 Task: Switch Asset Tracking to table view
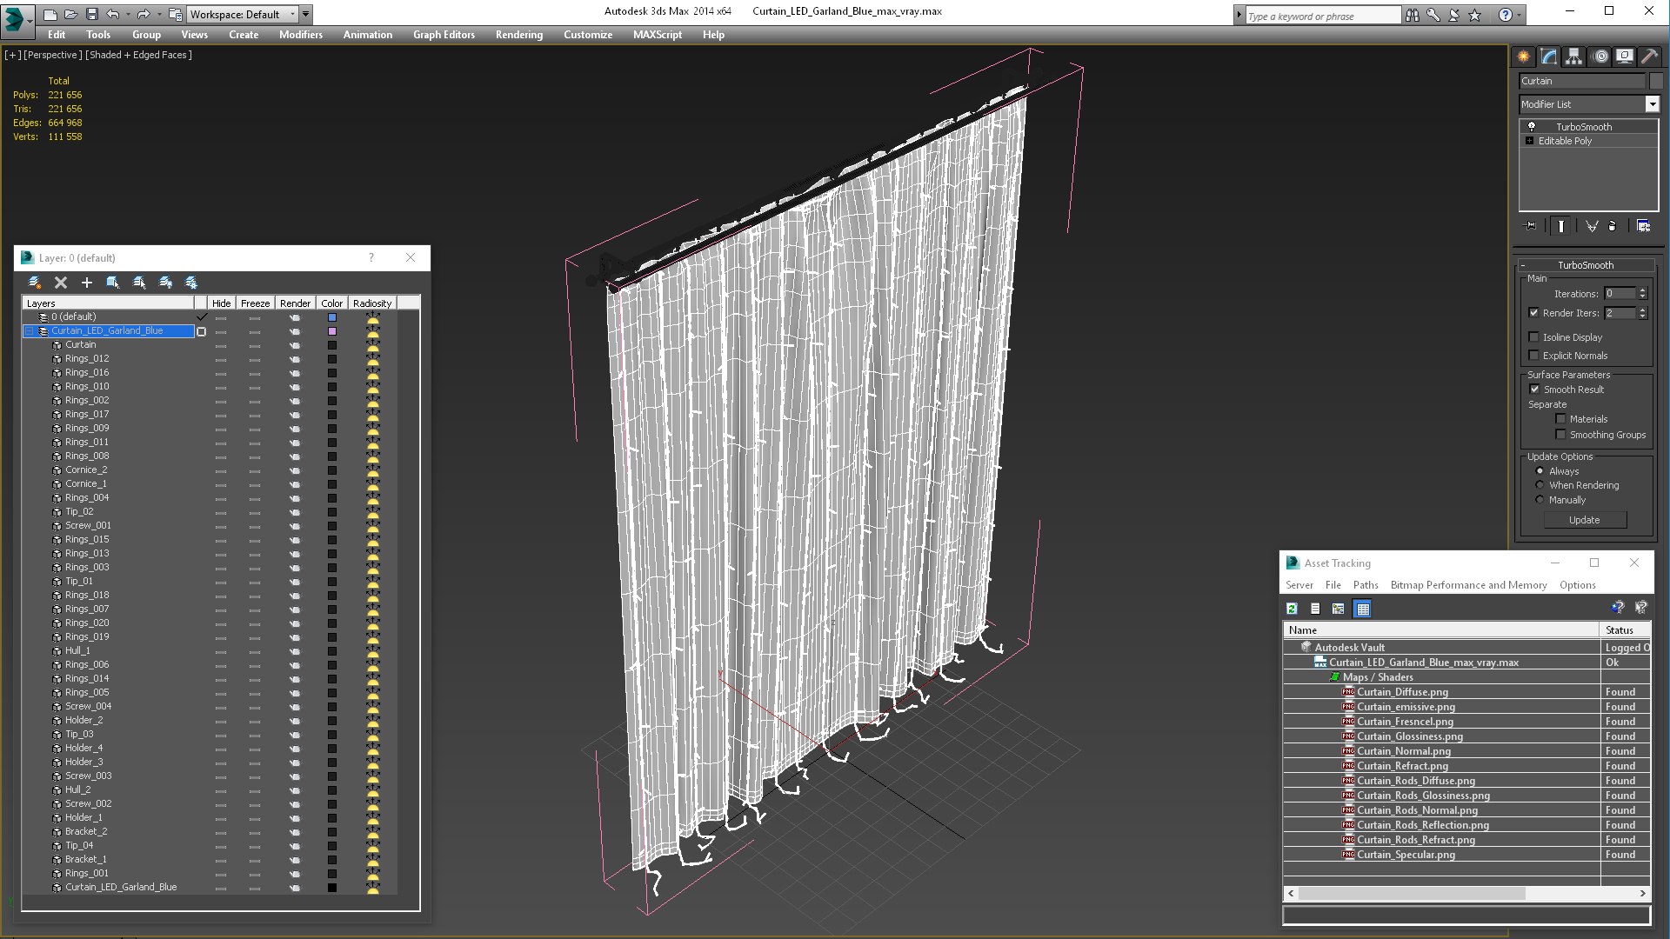pos(1363,609)
